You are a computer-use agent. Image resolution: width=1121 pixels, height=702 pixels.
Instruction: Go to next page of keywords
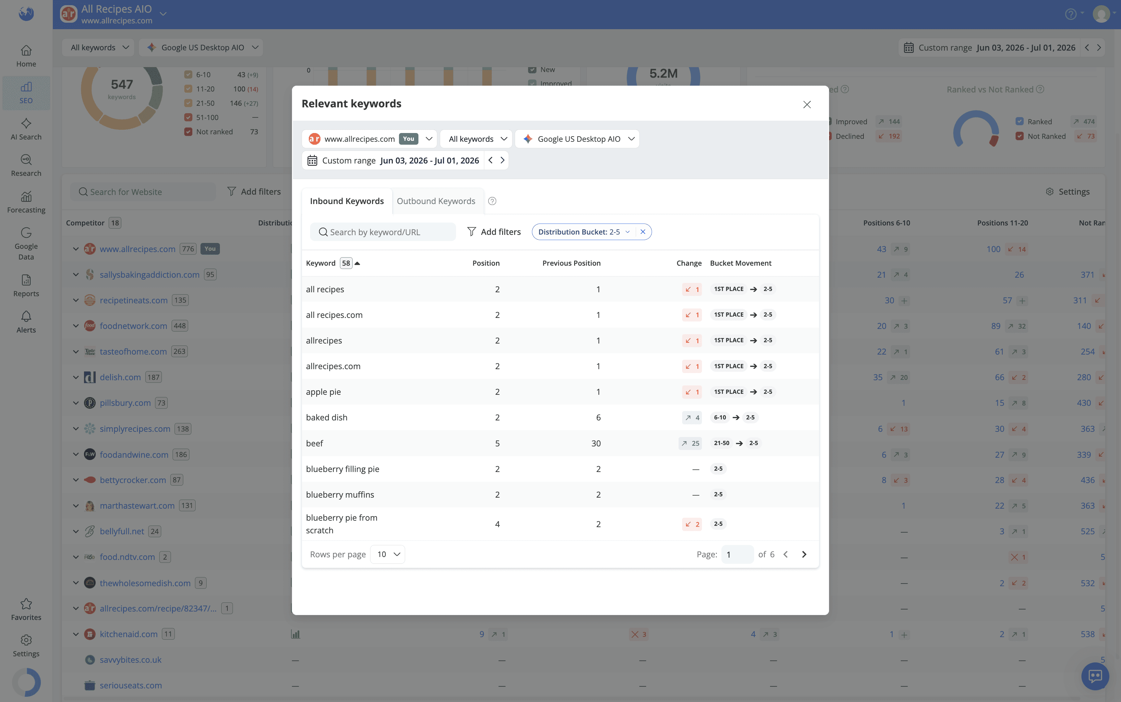pyautogui.click(x=804, y=554)
